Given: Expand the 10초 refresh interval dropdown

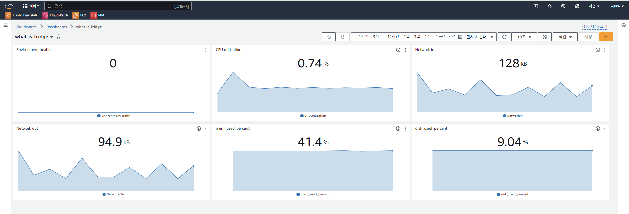Looking at the screenshot, I should pyautogui.click(x=524, y=37).
